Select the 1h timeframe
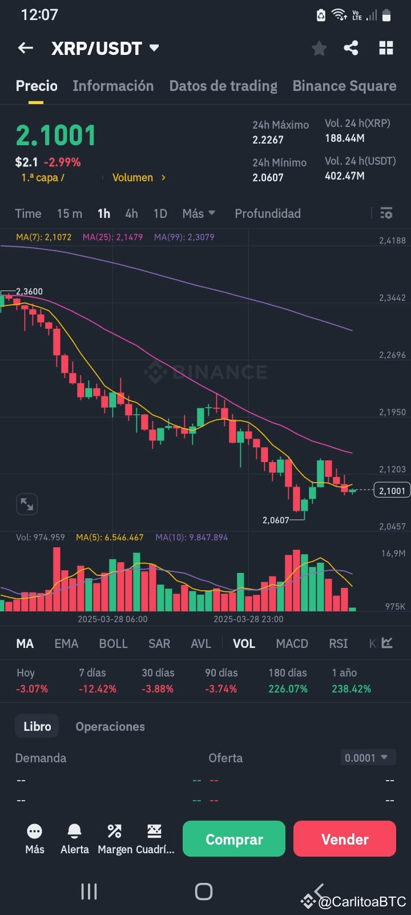Viewport: 411px width, 915px height. pos(103,213)
